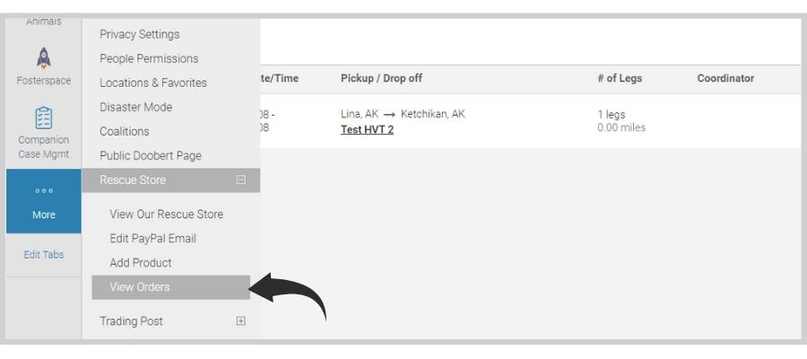Open Fosterspace rocket icon

(44, 58)
